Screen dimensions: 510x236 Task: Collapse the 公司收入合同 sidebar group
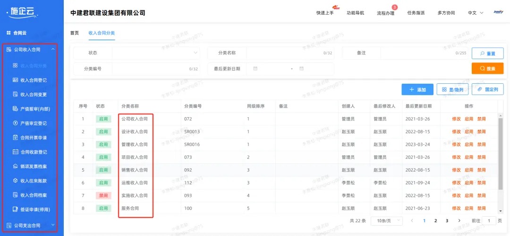point(53,50)
